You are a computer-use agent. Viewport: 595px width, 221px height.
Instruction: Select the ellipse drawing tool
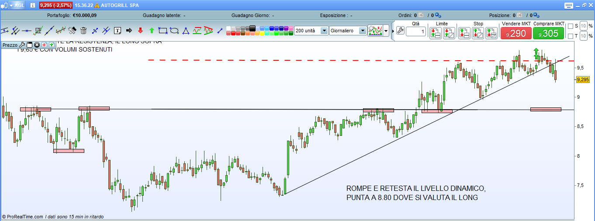pos(174,31)
